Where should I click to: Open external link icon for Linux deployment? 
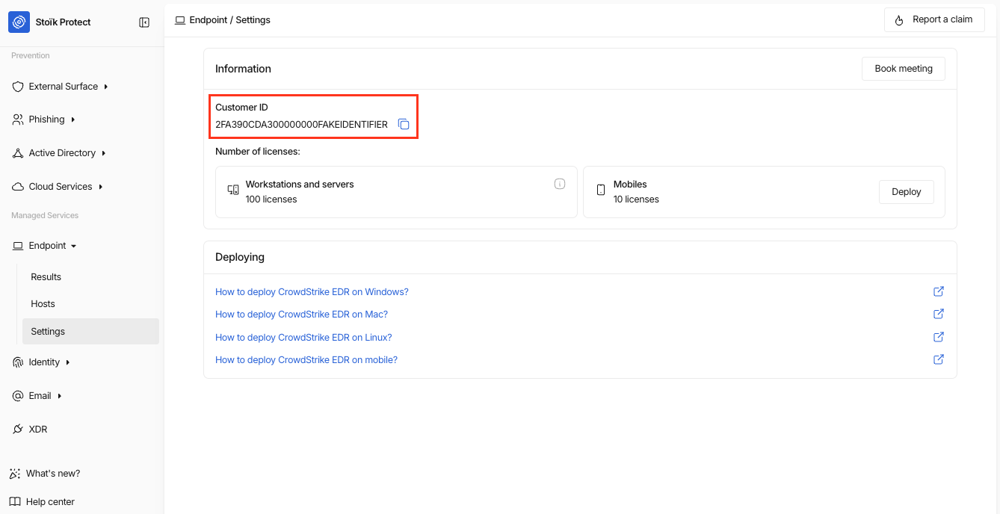(x=939, y=337)
